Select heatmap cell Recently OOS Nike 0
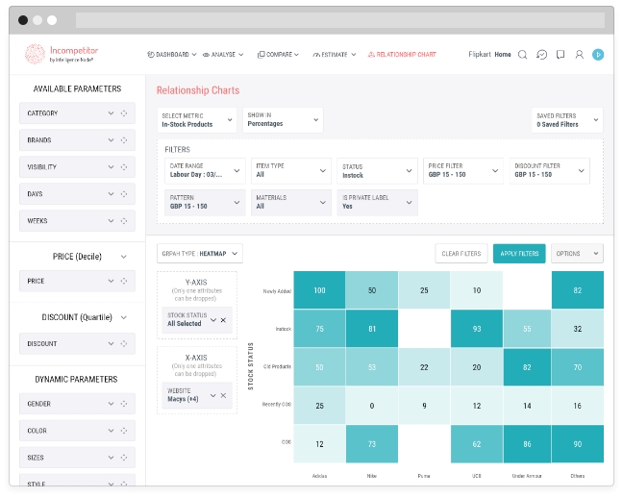Image resolution: width=623 pixels, height=498 pixels. 372,406
